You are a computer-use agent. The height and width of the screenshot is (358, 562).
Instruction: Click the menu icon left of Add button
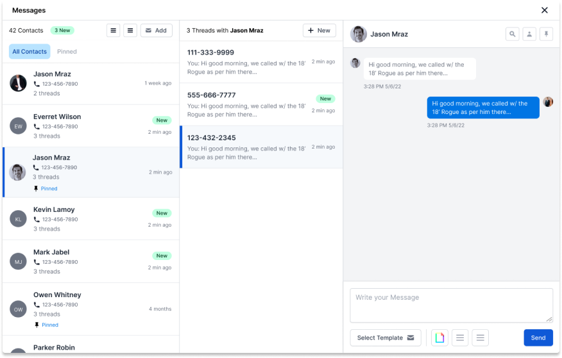130,30
